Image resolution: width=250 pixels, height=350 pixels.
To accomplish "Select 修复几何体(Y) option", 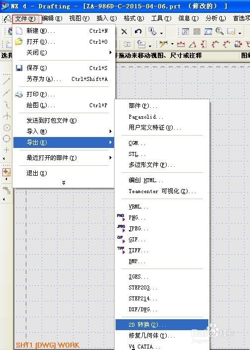I will coord(162,336).
